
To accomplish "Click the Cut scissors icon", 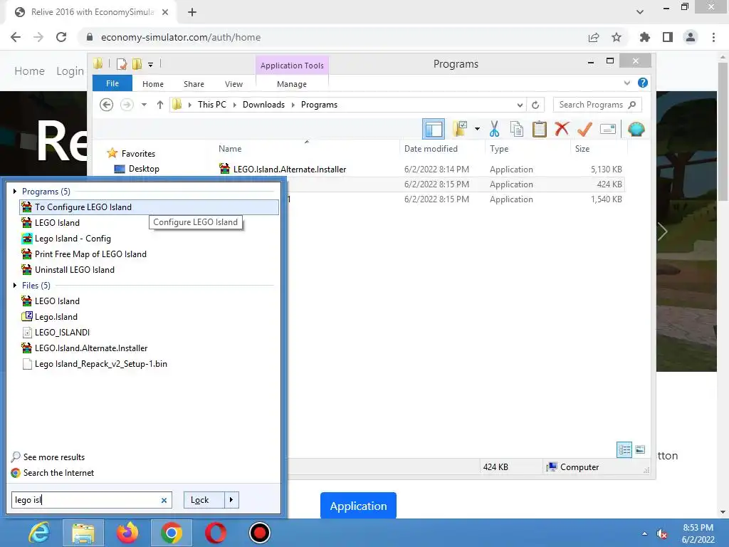I will [494, 129].
